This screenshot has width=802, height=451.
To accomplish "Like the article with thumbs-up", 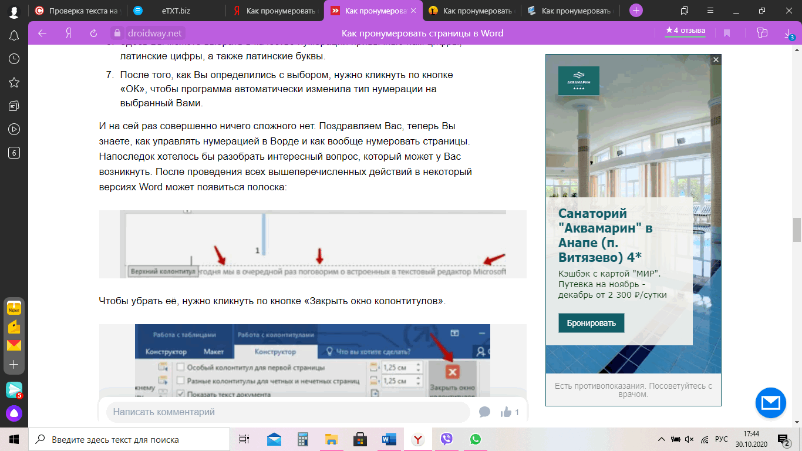I will coord(506,412).
